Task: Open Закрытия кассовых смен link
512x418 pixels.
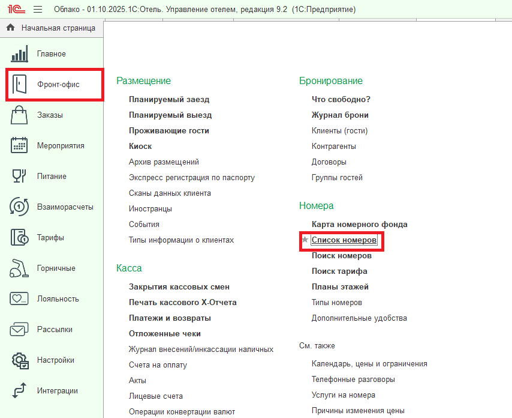Action: point(179,287)
